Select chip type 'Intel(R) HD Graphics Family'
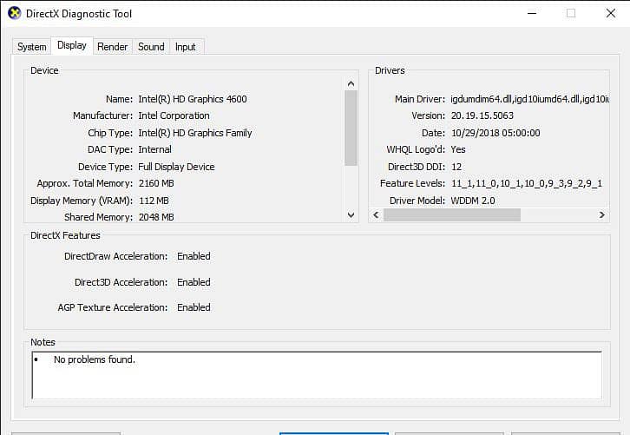Image resolution: width=630 pixels, height=435 pixels. point(195,133)
